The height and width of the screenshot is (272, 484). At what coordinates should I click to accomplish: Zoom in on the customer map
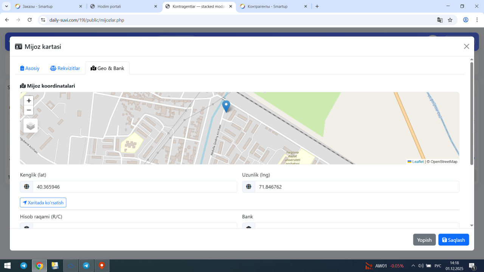point(29,101)
